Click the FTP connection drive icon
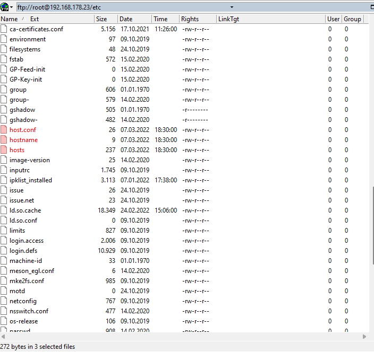Image resolution: width=374 pixels, height=352 pixels. point(5,7)
